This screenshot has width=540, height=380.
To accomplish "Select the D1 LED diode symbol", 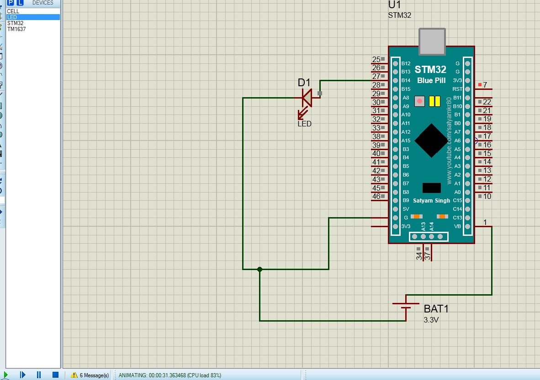I will [x=307, y=98].
